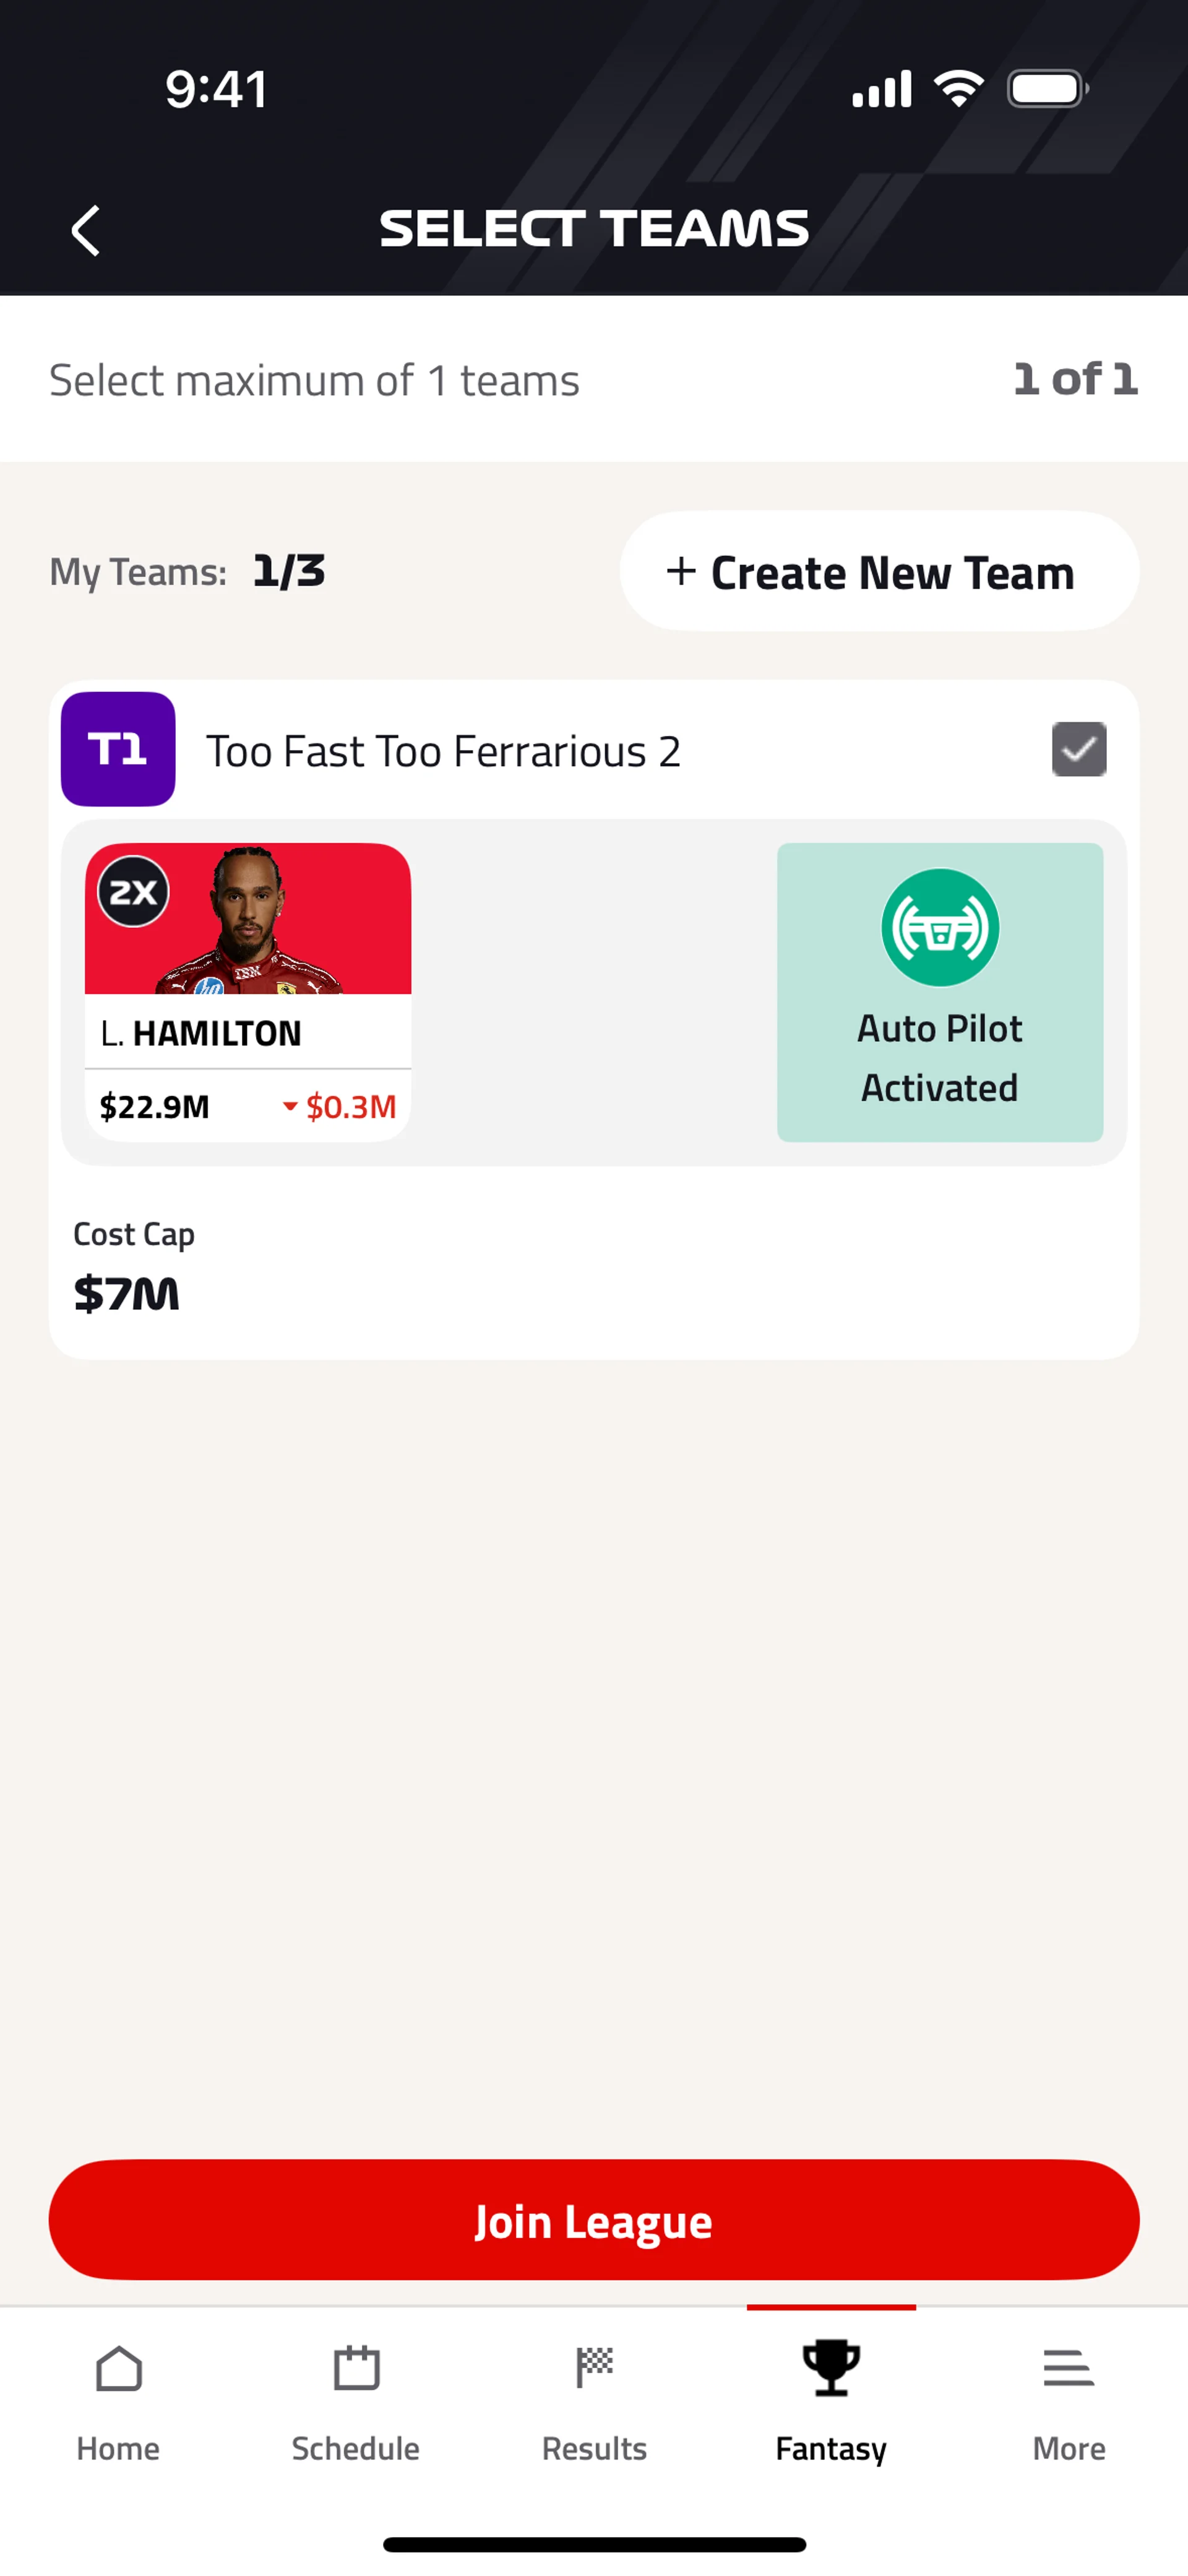Viewport: 1188px width, 2576px height.
Task: Switch to the Schedule tab
Action: pos(356,2402)
